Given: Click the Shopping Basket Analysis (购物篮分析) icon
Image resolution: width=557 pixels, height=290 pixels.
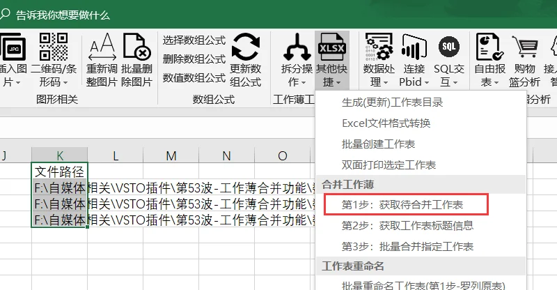Looking at the screenshot, I should pyautogui.click(x=525, y=47).
